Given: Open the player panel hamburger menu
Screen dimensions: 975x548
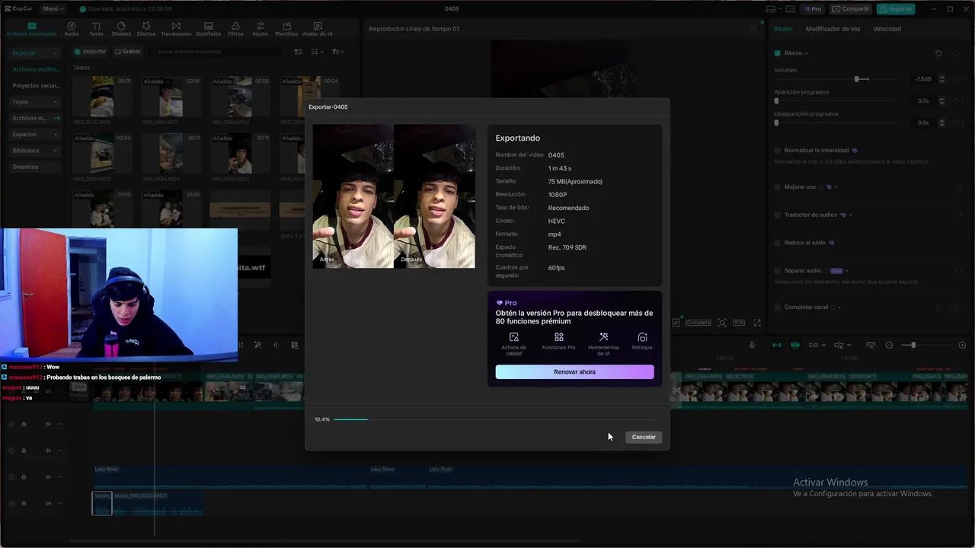Looking at the screenshot, I should [x=753, y=29].
